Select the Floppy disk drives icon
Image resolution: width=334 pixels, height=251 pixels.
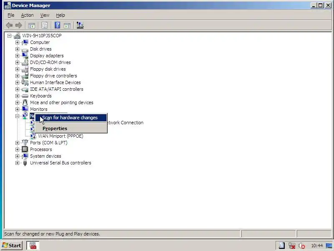click(25, 69)
